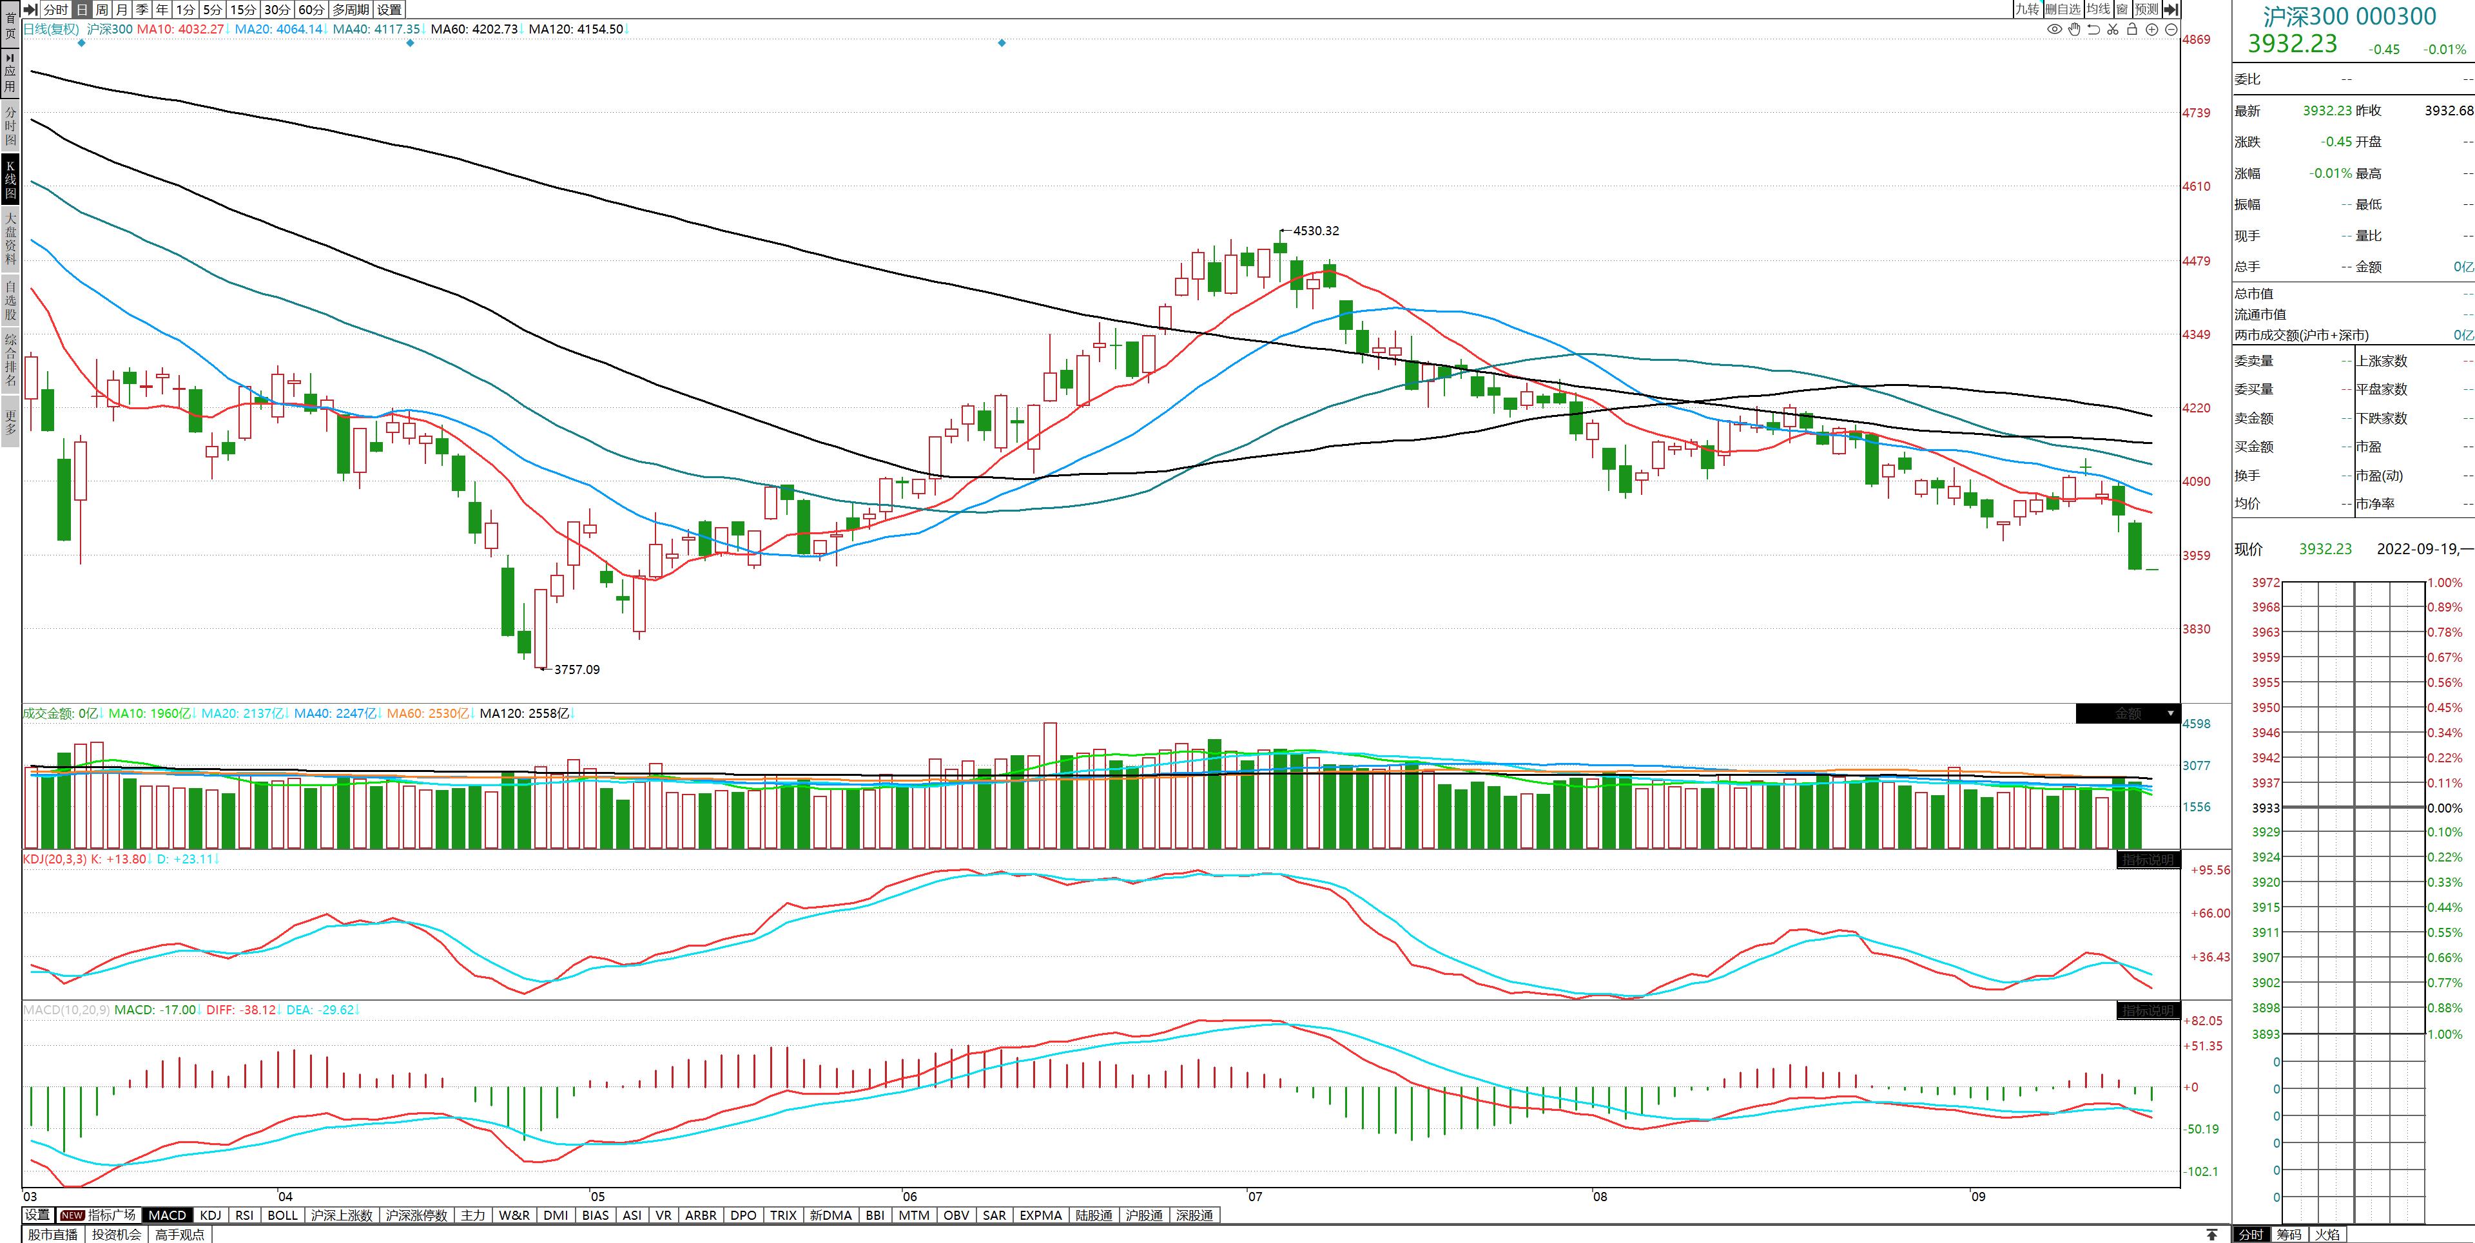The width and height of the screenshot is (2475, 1243).
Task: Open the 筹码 tab at bottom right
Action: (2289, 1235)
